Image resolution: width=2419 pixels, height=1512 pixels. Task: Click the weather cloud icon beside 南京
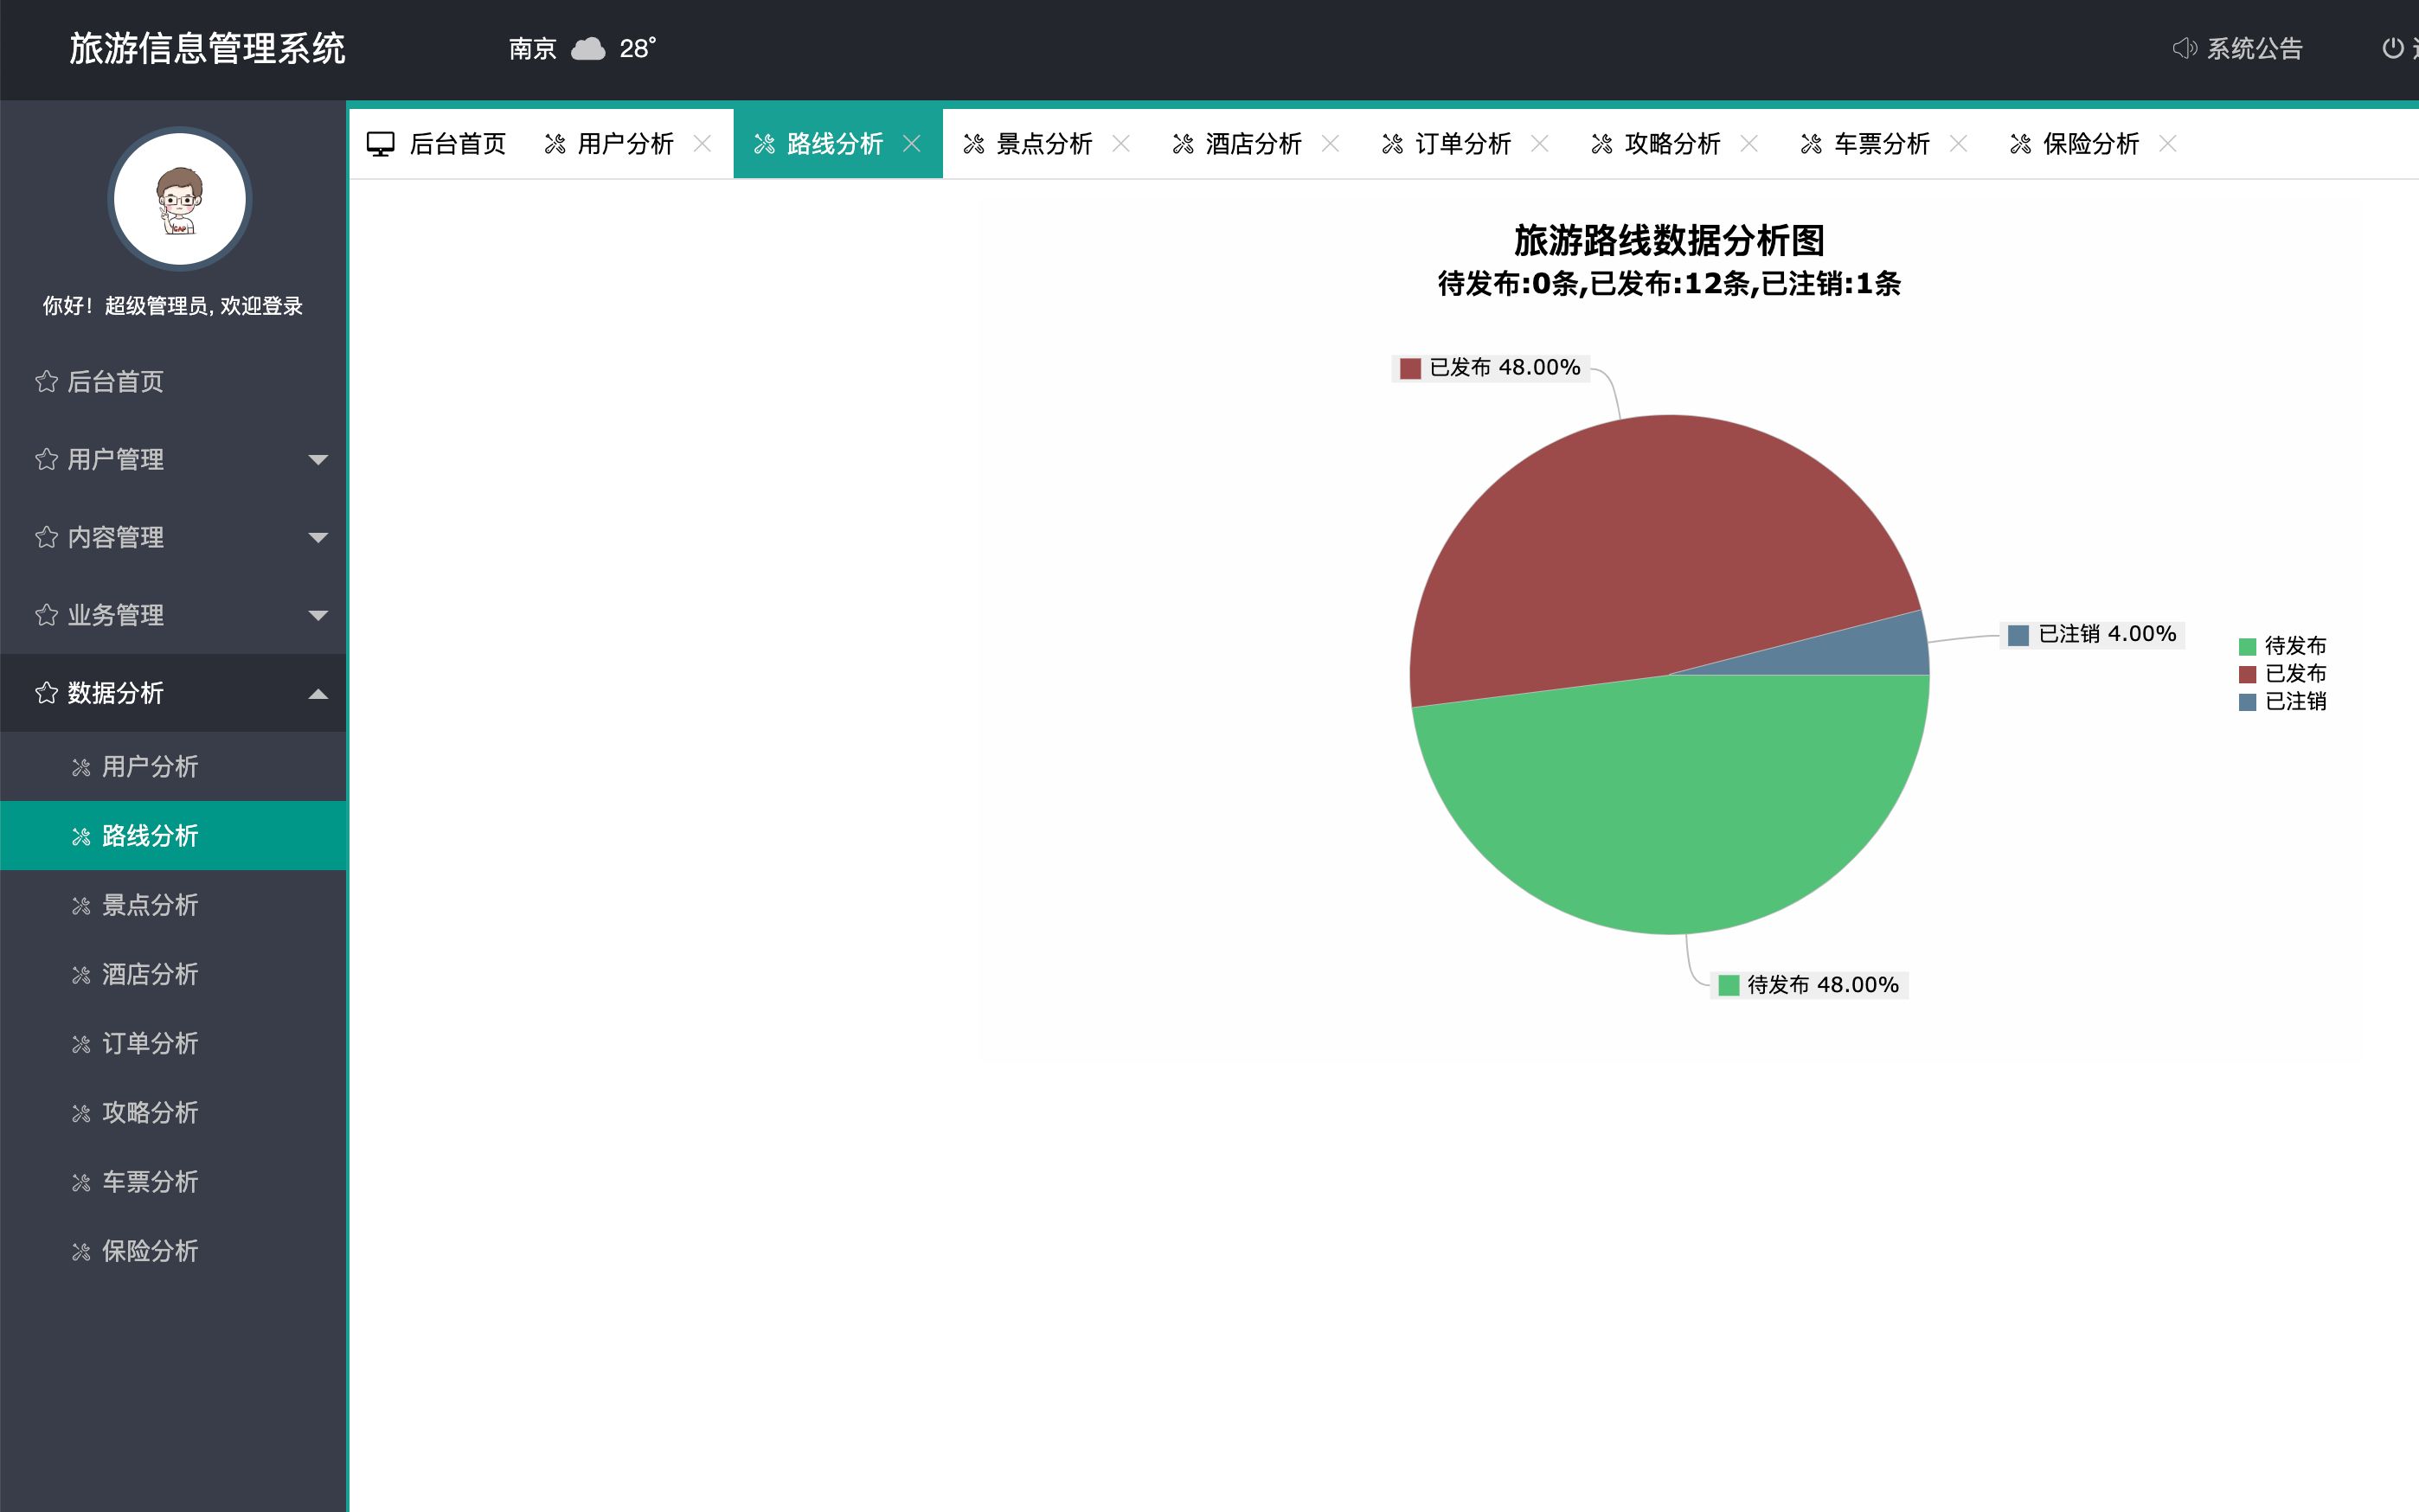point(588,48)
